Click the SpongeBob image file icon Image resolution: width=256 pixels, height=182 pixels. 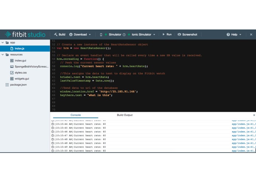click(12, 67)
